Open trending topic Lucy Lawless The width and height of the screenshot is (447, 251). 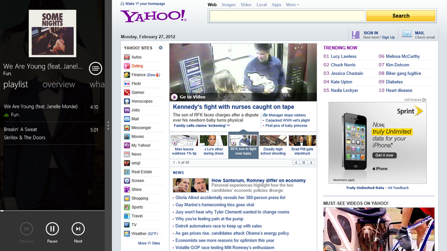344,56
